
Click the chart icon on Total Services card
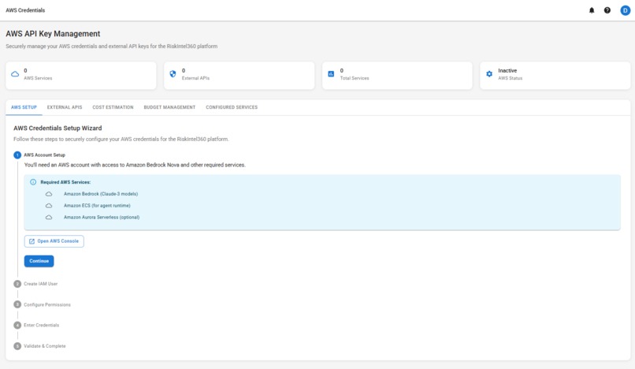331,74
